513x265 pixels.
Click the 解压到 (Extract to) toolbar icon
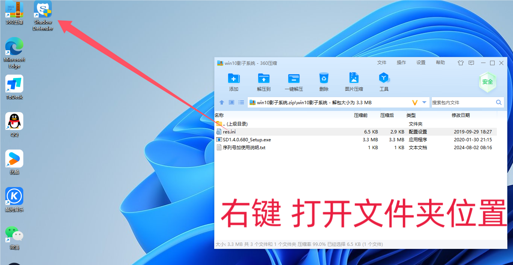pos(264,78)
